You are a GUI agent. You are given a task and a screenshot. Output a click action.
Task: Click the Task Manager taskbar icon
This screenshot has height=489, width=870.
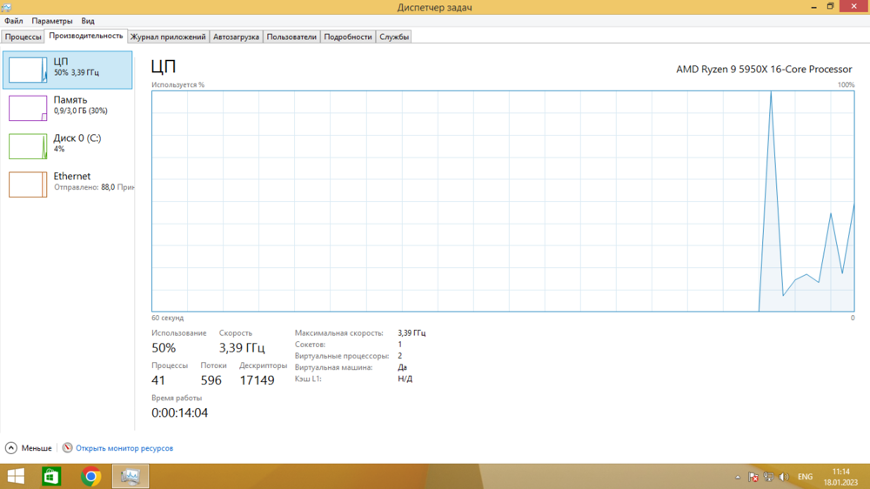coord(130,477)
